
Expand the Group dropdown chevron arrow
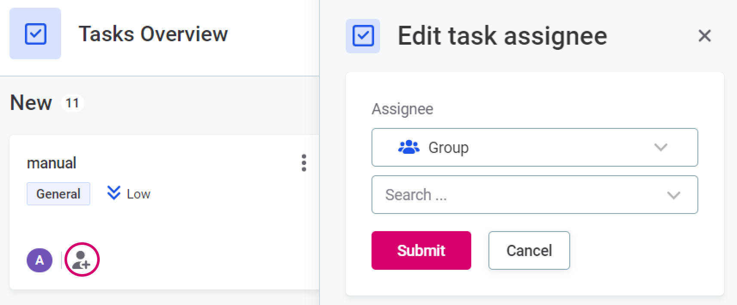(x=660, y=147)
